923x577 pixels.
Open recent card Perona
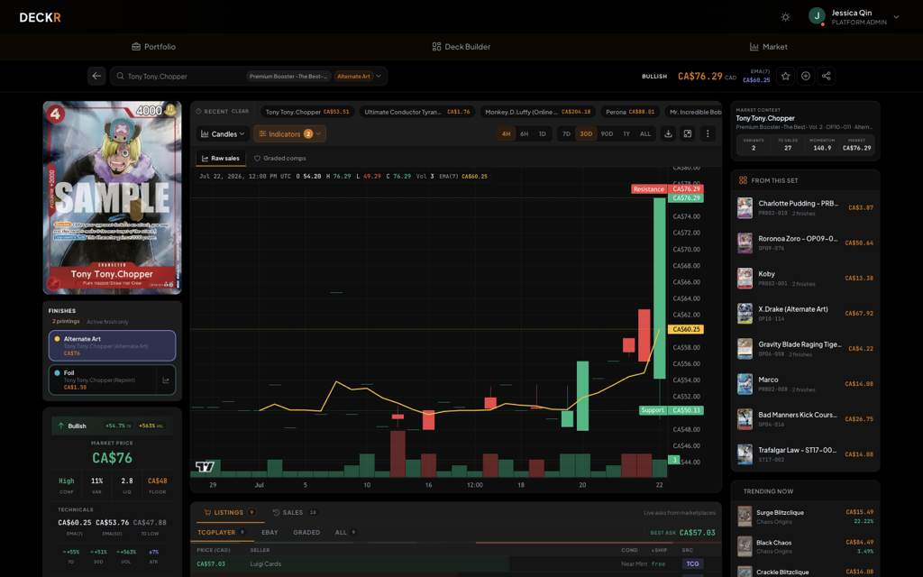(630, 112)
